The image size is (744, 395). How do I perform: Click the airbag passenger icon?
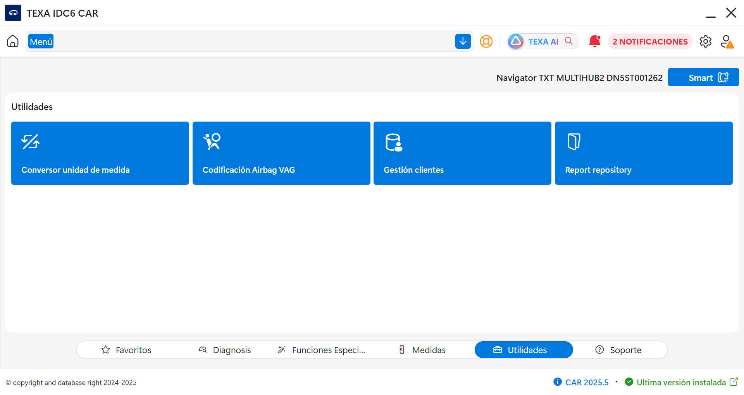pyautogui.click(x=212, y=142)
